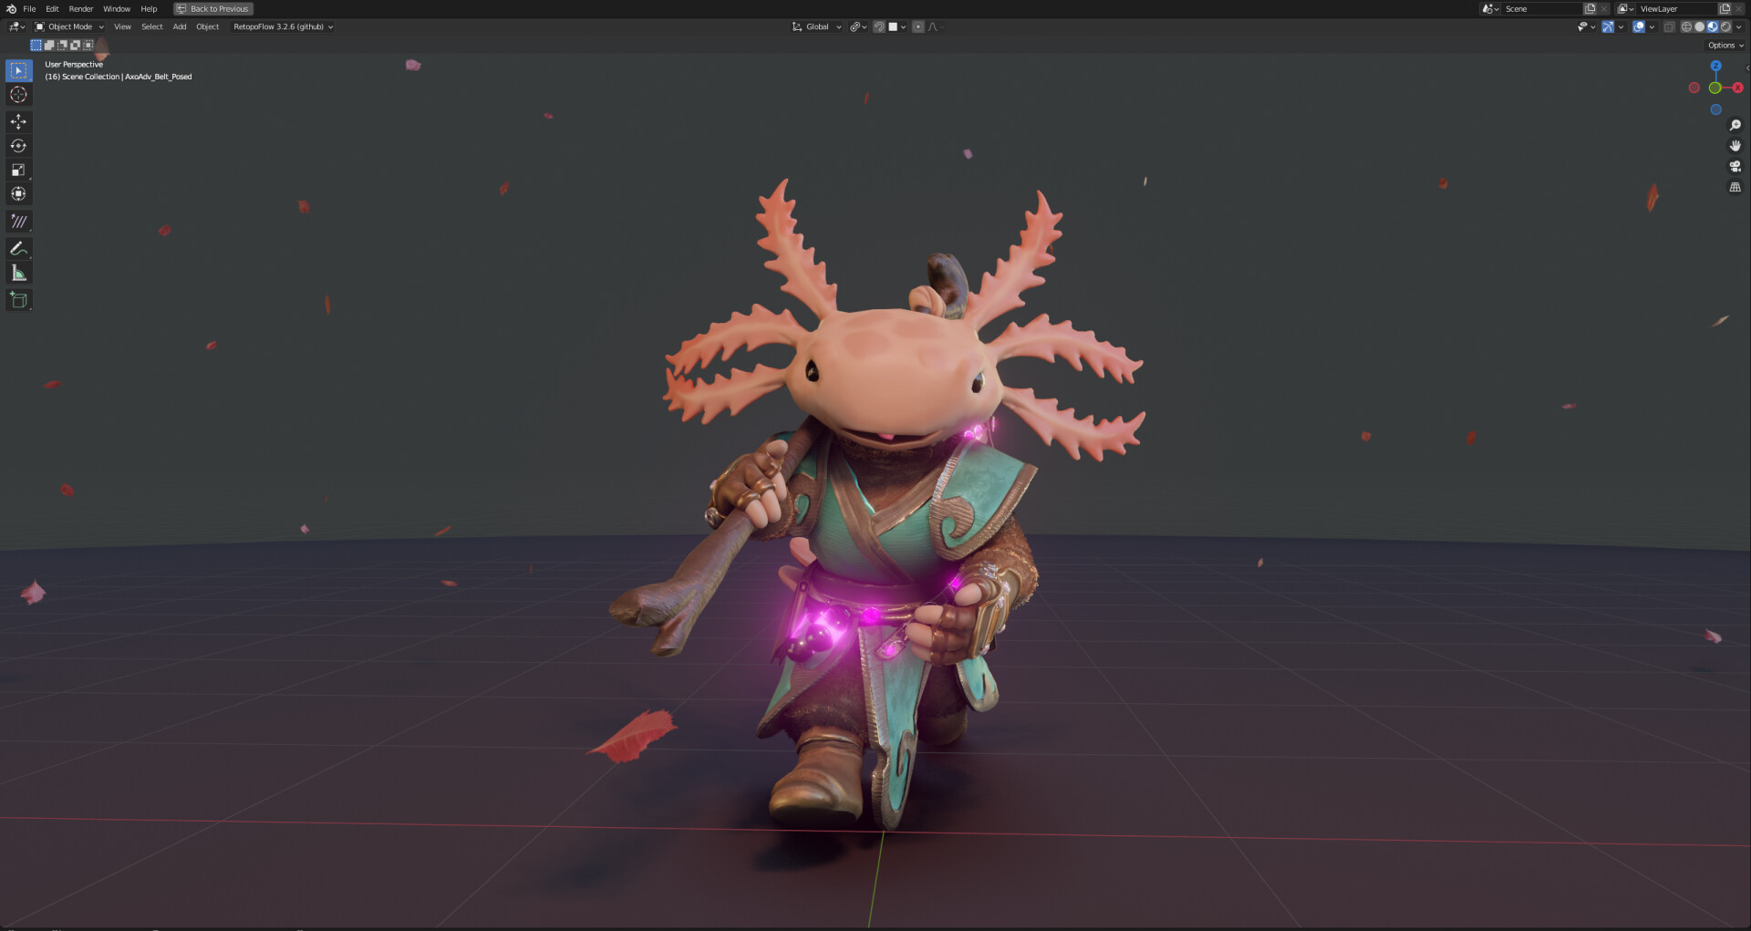Enable Wireframe viewport shading

(x=1687, y=26)
